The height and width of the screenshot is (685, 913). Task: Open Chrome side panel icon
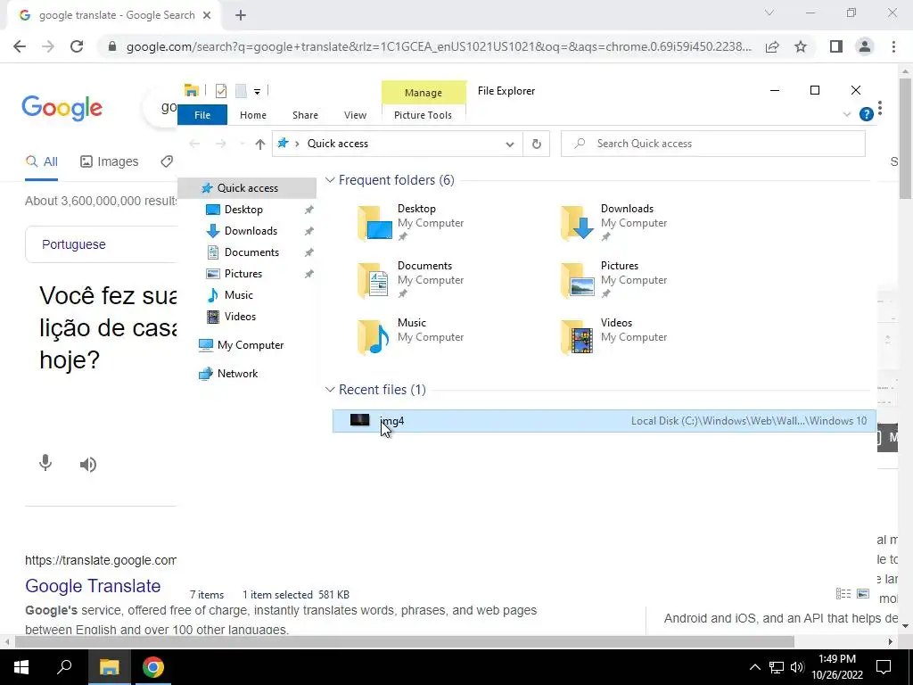pos(836,46)
